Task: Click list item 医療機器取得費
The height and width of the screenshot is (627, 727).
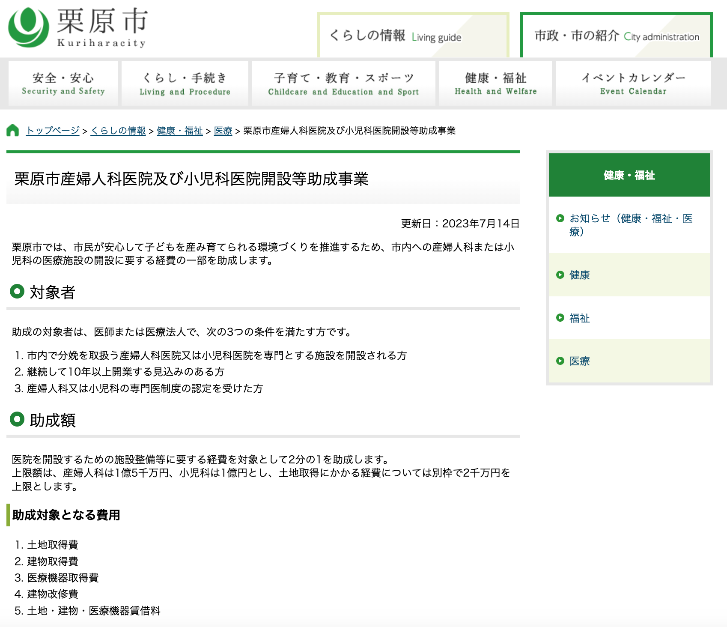Action: coord(63,578)
